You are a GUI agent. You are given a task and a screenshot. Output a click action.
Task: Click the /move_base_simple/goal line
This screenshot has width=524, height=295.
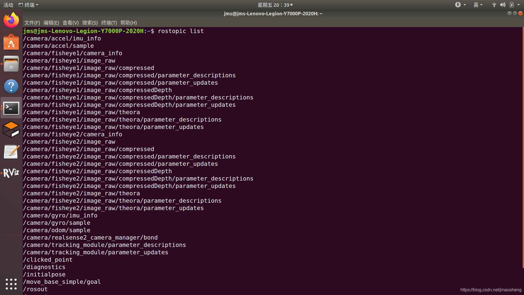(x=62, y=282)
